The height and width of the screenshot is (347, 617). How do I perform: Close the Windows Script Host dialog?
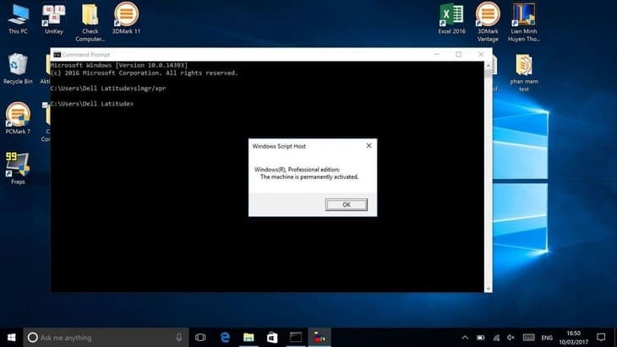(x=369, y=146)
